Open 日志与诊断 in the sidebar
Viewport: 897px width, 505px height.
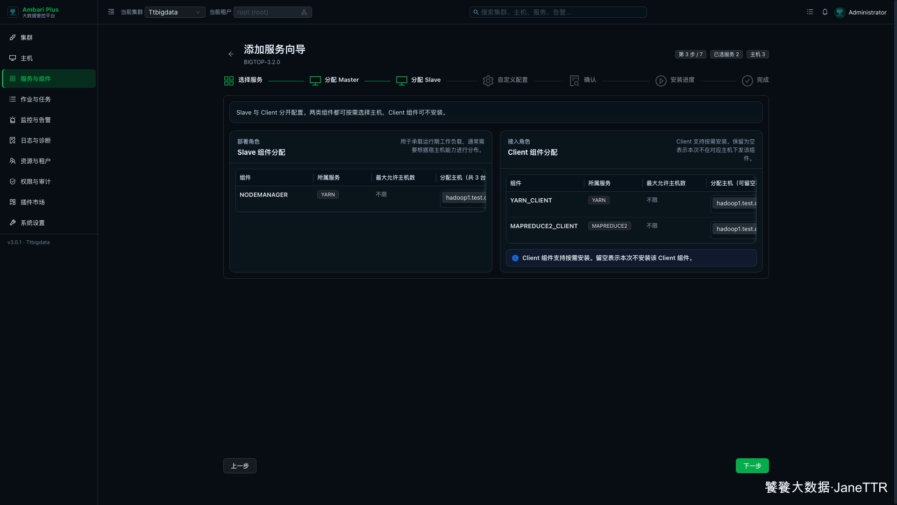tap(49, 140)
